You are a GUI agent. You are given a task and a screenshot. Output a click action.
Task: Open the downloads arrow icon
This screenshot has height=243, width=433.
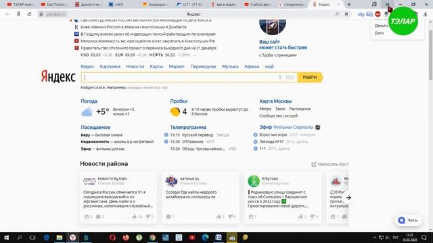pyautogui.click(x=426, y=14)
